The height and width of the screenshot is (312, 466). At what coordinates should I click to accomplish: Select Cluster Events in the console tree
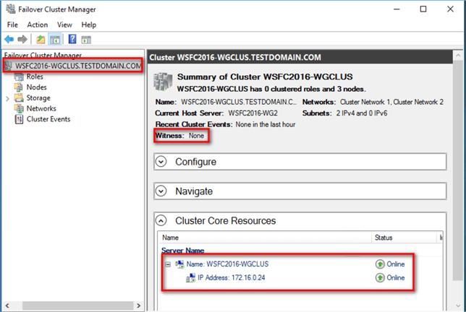coord(48,119)
